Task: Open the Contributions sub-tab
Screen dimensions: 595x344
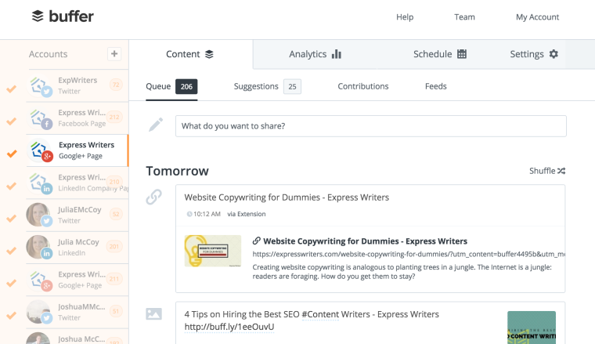Action: [363, 86]
